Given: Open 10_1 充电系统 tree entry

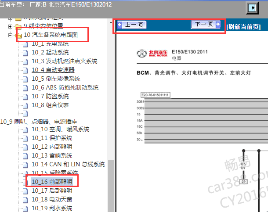Looking at the screenshot, I should (50, 44).
